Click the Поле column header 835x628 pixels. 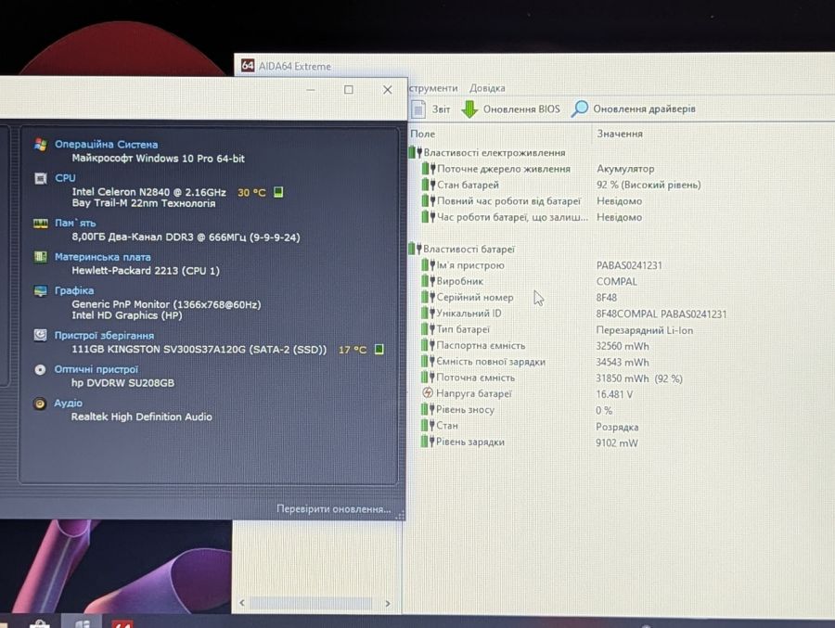click(x=422, y=134)
